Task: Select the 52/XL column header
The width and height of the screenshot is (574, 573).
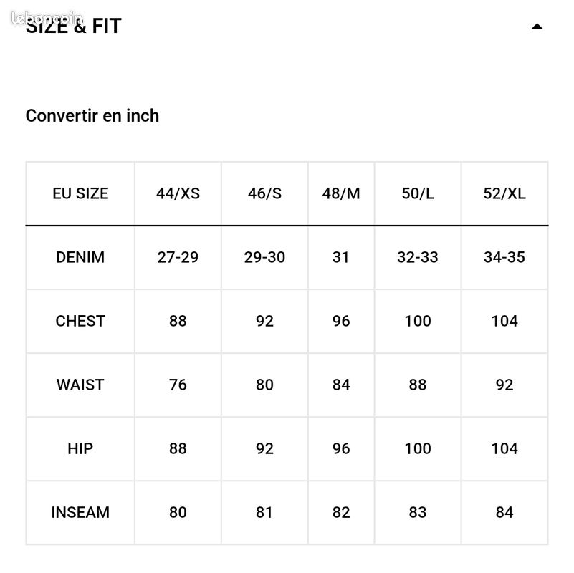Action: click(x=504, y=193)
